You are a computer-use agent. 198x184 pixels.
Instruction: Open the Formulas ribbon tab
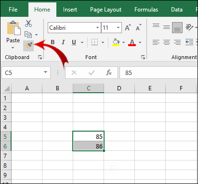point(146,10)
